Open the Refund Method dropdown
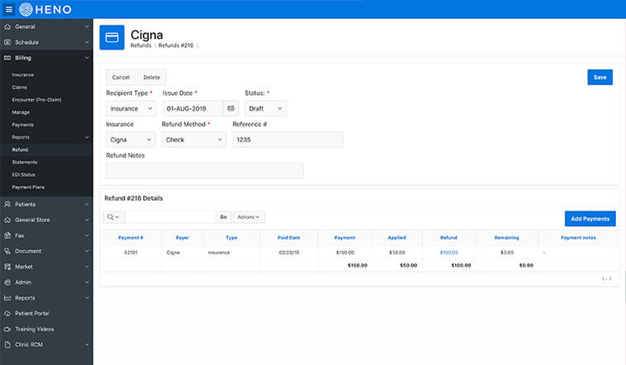The width and height of the screenshot is (626, 365). pos(193,140)
